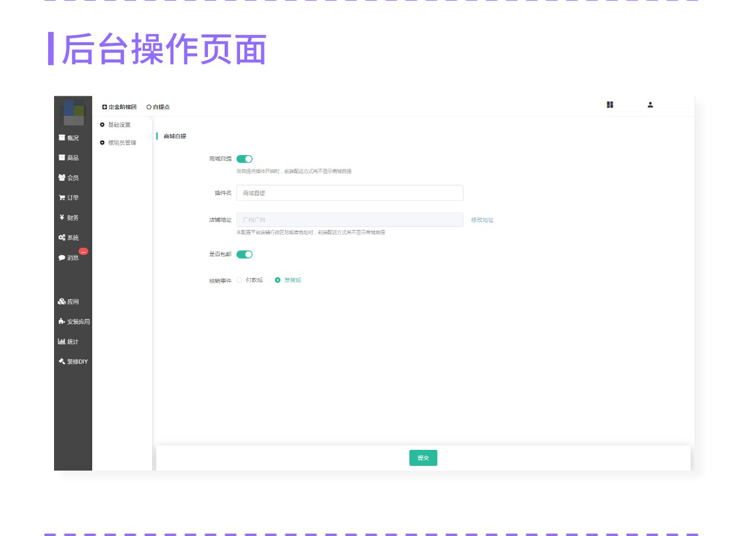The width and height of the screenshot is (738, 536).
Task: Open the 概况 overview sidebar item
Action: pyautogui.click(x=69, y=138)
